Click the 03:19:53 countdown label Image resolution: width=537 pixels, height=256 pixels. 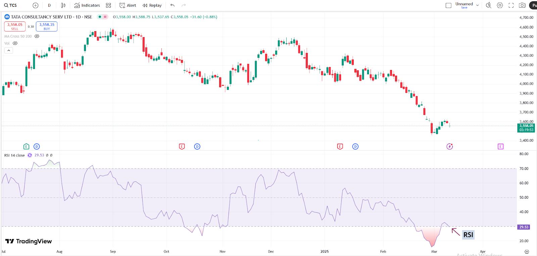(526, 130)
